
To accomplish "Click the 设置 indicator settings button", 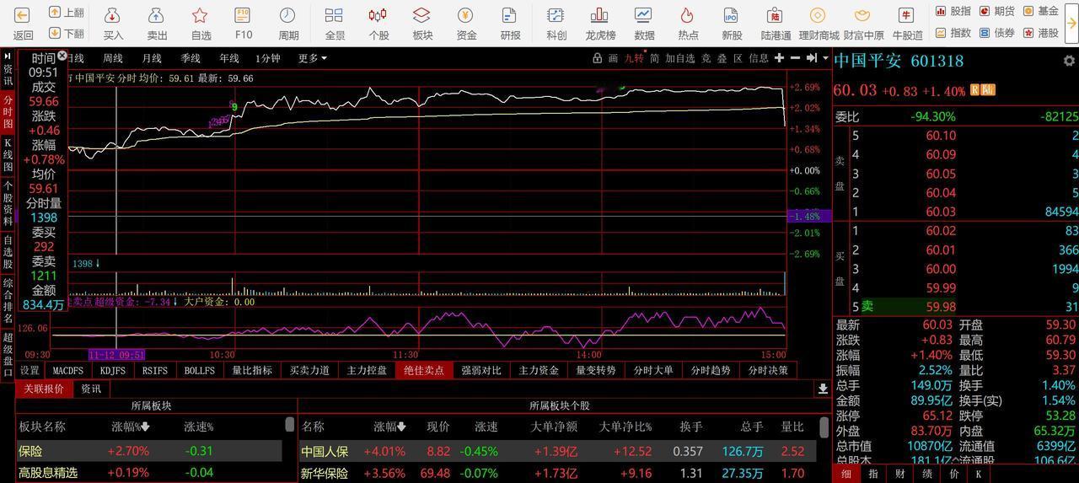I will point(30,370).
